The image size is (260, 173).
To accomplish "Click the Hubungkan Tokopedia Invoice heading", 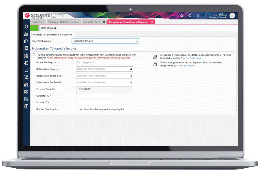I will coord(54,48).
